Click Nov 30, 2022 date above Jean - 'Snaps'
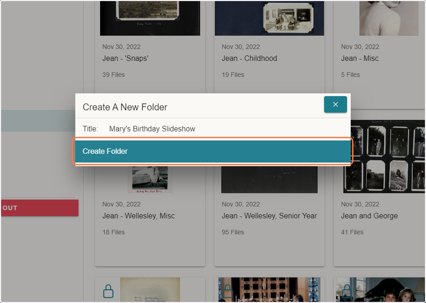Screen dimensions: 426x303 click(121, 47)
